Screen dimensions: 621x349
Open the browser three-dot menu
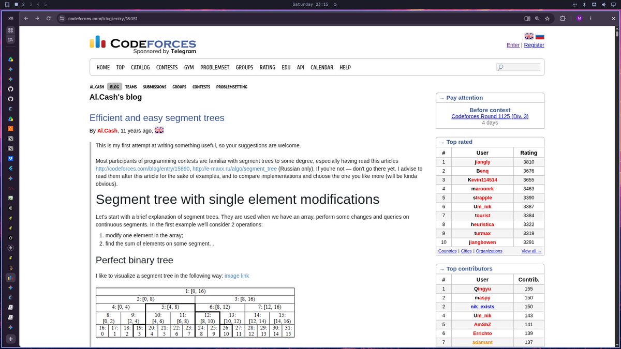point(590,19)
